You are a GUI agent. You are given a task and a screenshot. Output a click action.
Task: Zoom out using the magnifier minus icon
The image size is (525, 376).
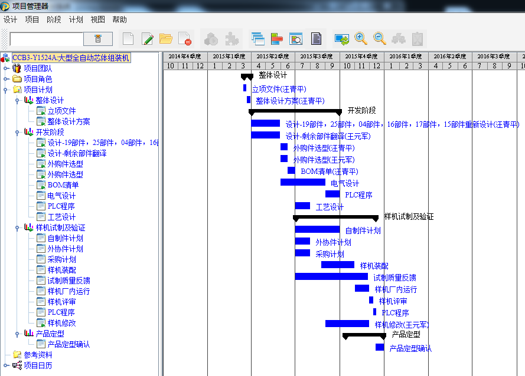point(380,39)
